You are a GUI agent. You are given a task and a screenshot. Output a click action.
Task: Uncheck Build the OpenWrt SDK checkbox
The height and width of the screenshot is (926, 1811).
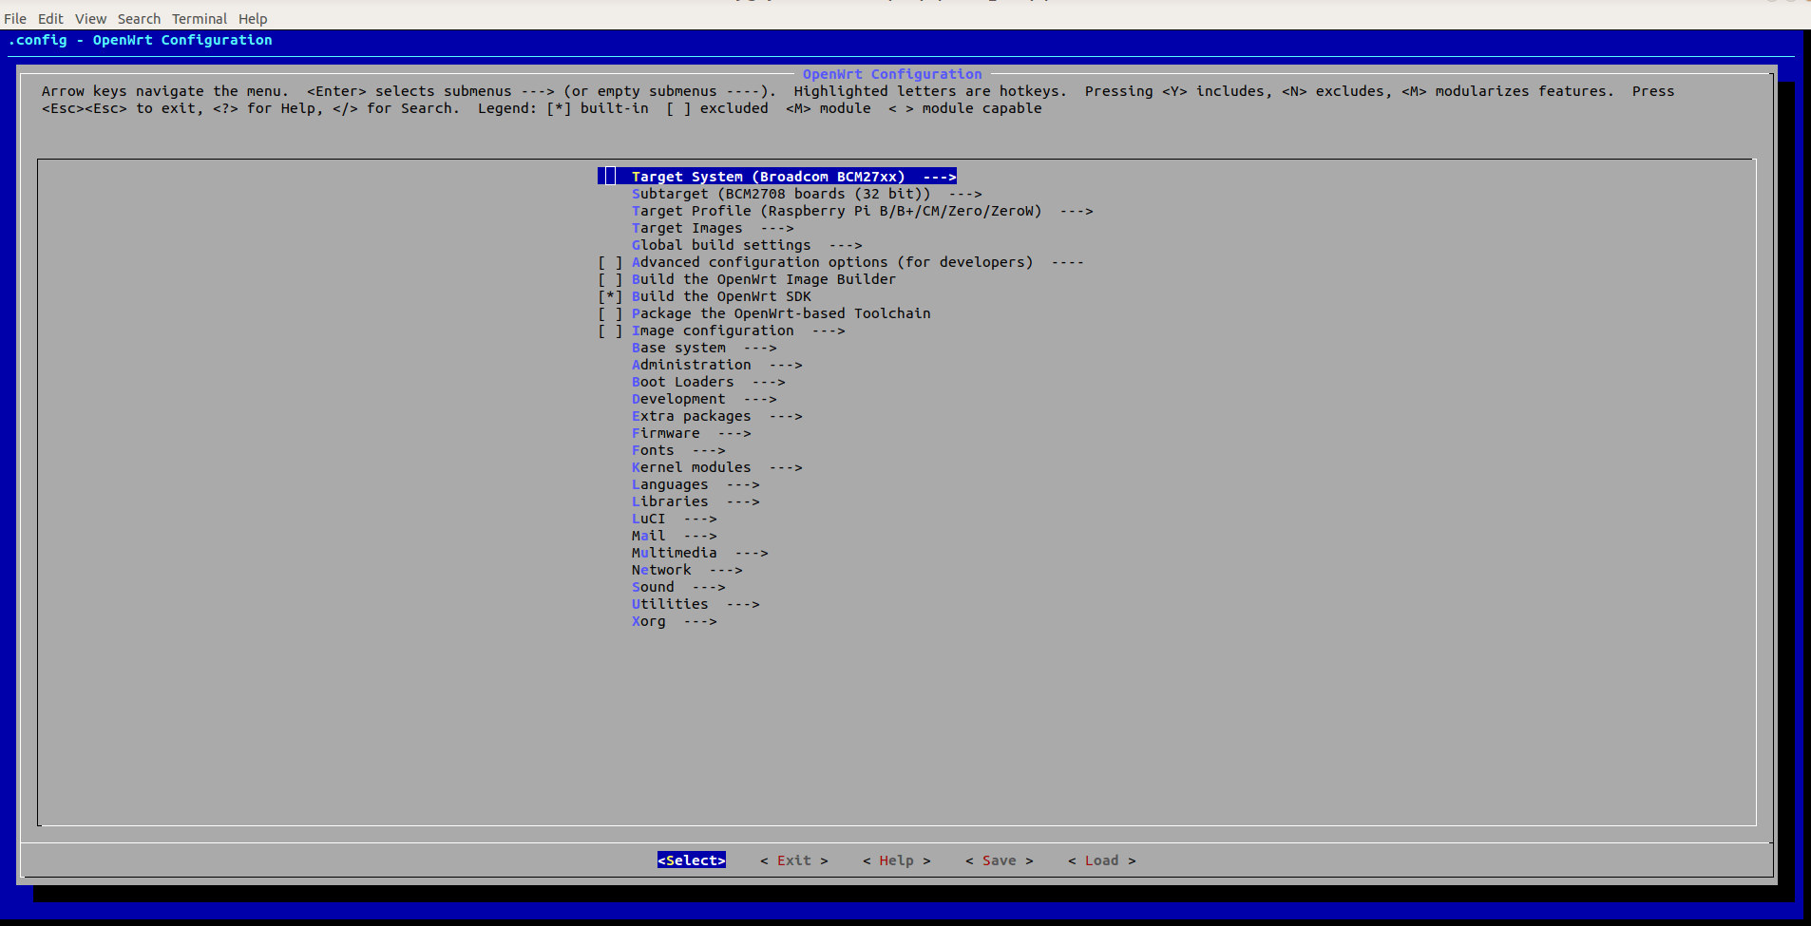[x=610, y=296]
